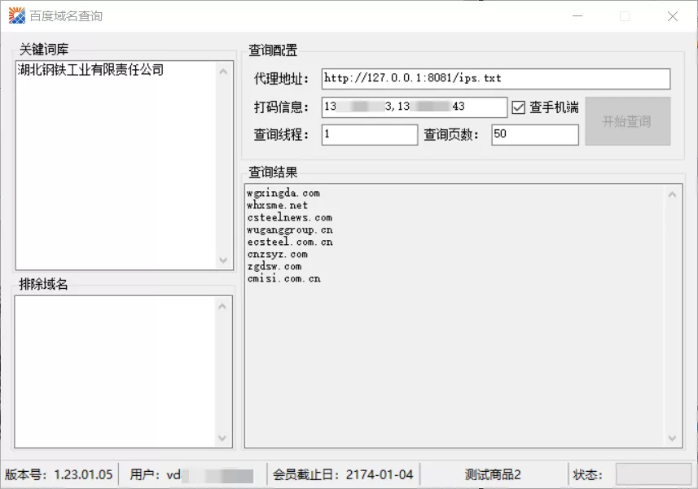
Task: Click scroll up arrow in 关键词库 box
Action: coord(223,72)
